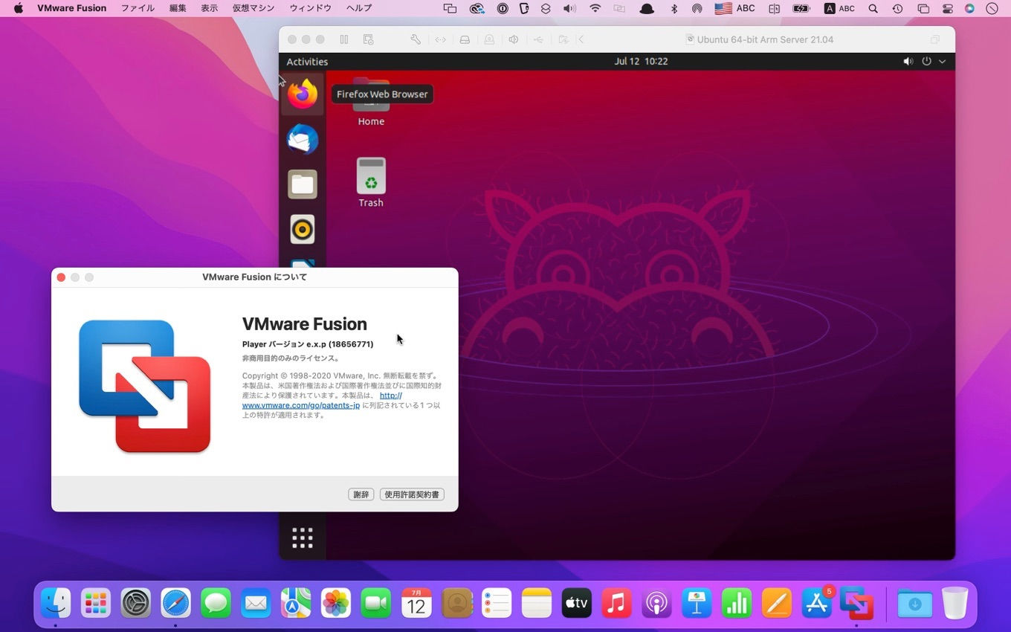
Task: Open the VMware Fusion menu
Action: click(x=72, y=8)
